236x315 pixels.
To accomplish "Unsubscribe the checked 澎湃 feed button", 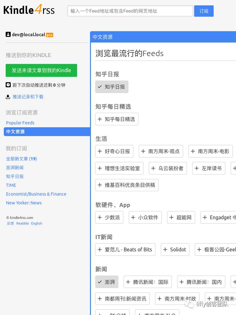I will [107, 282].
